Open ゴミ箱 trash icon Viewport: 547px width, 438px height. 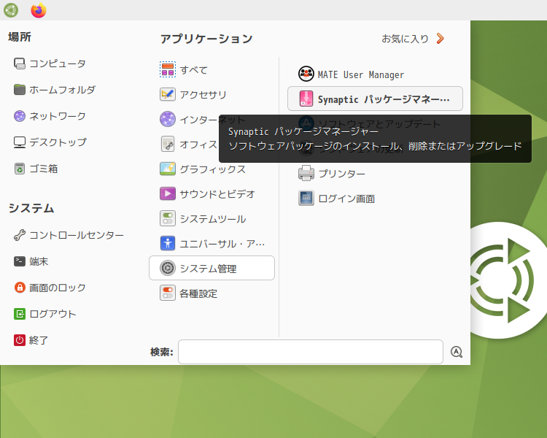coord(20,169)
